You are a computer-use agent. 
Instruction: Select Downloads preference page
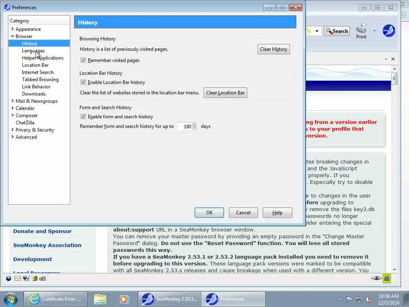pyautogui.click(x=34, y=94)
